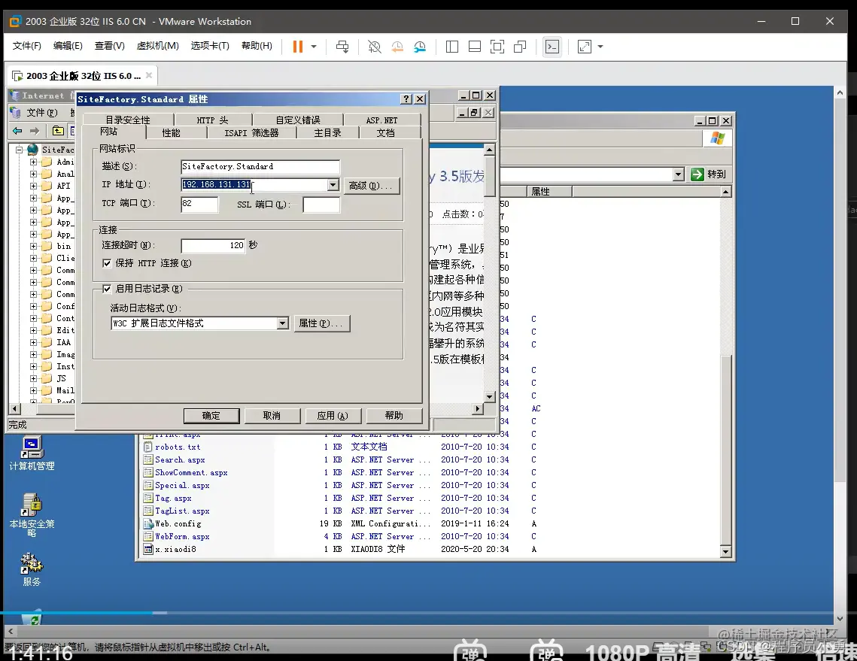Screen dimensions: 857x661
Task: Click the Send Ctrl+Alt+Del toolbar icon
Action: pyautogui.click(x=342, y=47)
